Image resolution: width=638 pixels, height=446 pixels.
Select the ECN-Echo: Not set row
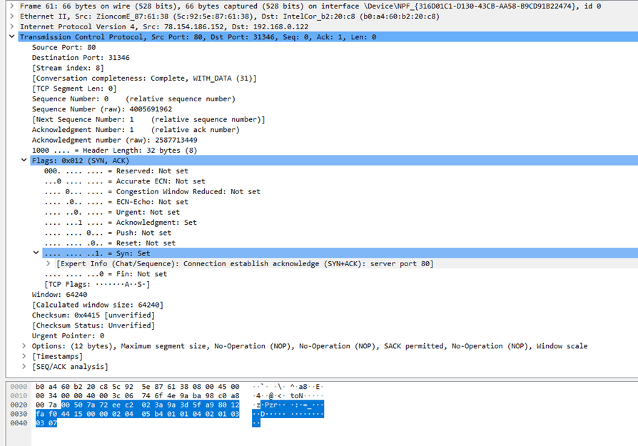116,202
